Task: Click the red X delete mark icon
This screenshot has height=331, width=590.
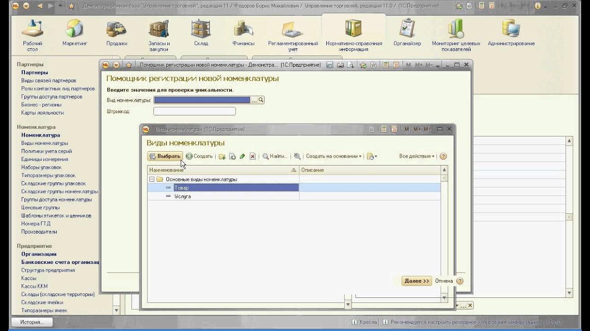Action: [x=253, y=156]
